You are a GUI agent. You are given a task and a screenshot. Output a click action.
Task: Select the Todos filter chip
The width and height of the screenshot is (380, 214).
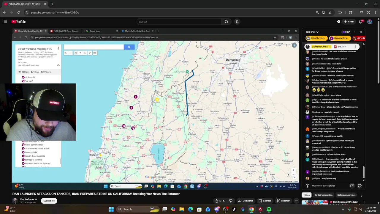point(306,195)
